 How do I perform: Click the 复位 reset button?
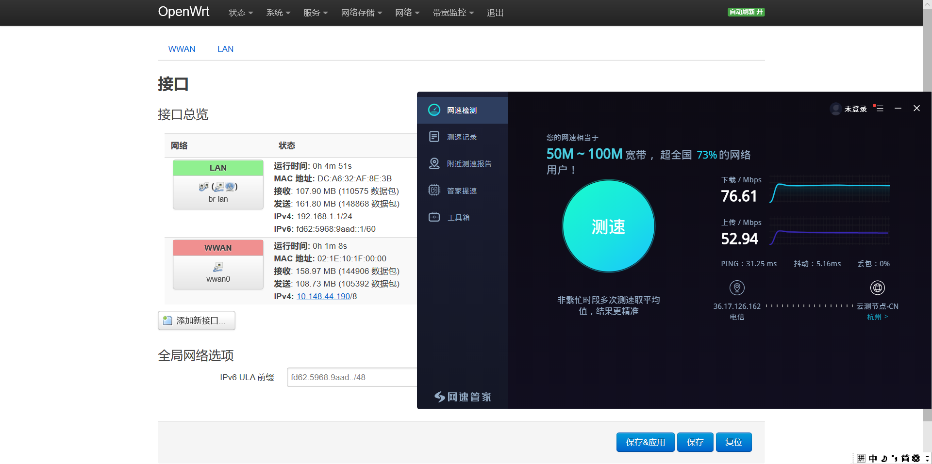point(733,442)
